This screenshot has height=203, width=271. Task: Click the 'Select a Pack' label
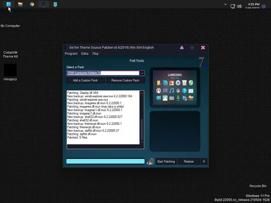pyautogui.click(x=75, y=67)
